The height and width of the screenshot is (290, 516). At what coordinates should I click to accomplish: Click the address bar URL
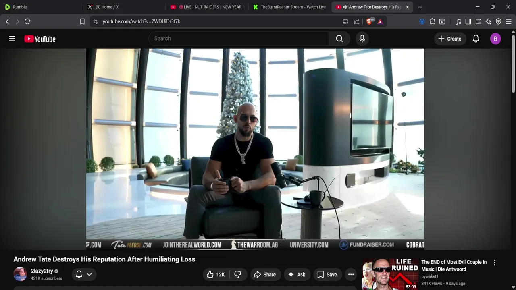point(141,21)
